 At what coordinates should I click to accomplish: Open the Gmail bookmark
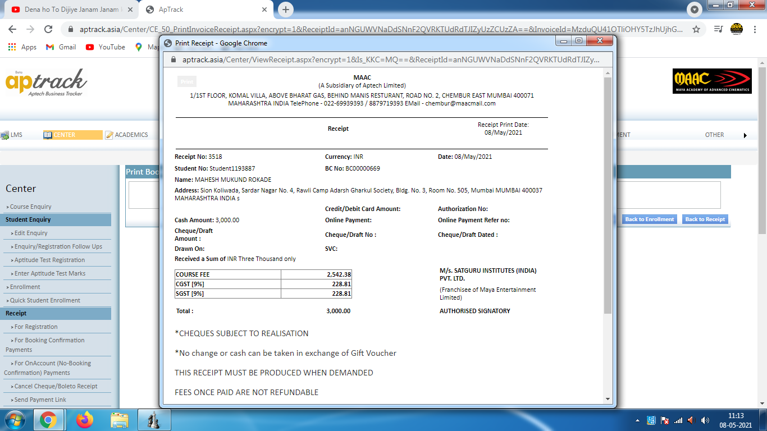point(61,47)
